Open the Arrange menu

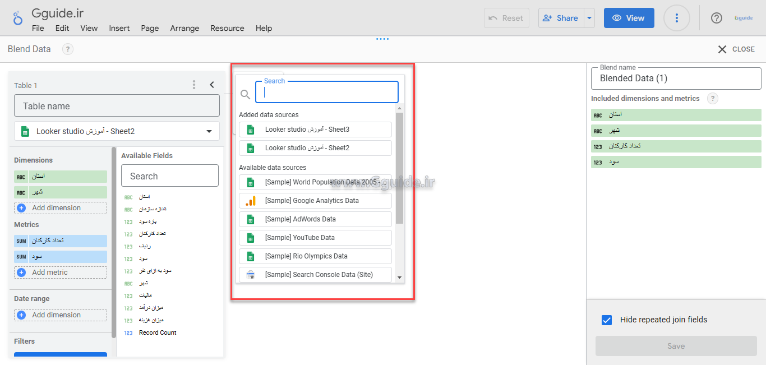(x=184, y=28)
